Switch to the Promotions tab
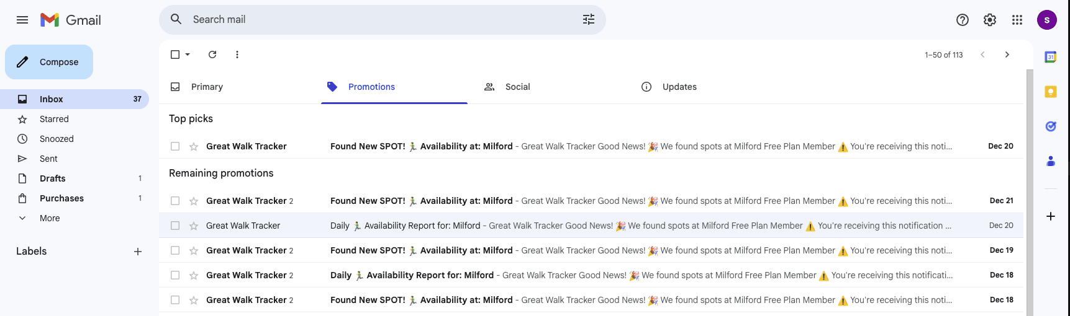Viewport: 1070px width, 316px height. (x=394, y=87)
